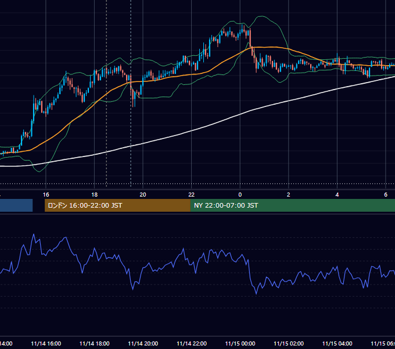Image resolution: width=395 pixels, height=349 pixels.
Task: Click the 6 hour label on upper axis
Action: pos(386,195)
